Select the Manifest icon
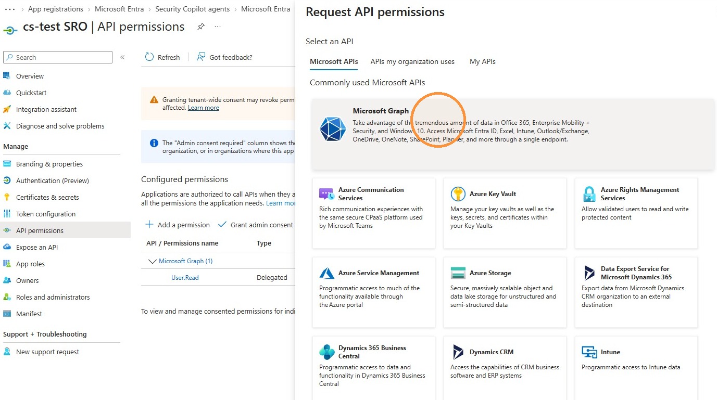The height and width of the screenshot is (400, 717). pos(7,314)
